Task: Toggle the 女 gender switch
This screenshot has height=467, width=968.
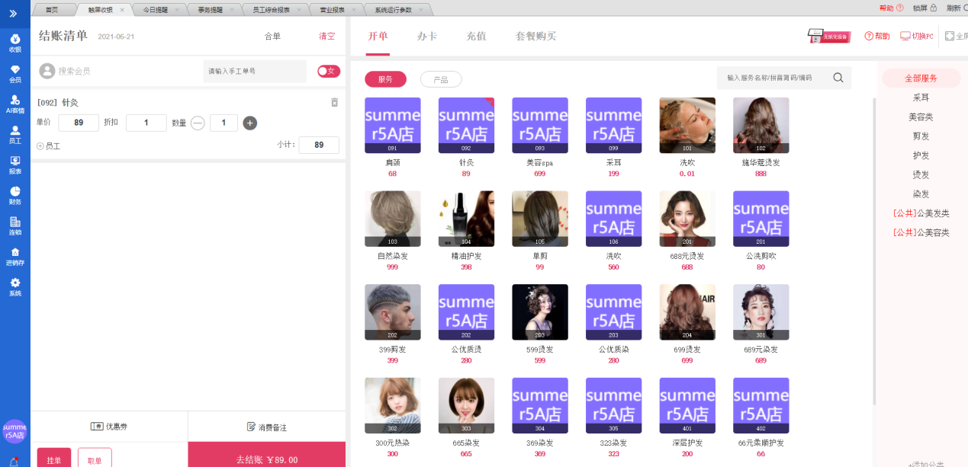Action: (x=329, y=71)
